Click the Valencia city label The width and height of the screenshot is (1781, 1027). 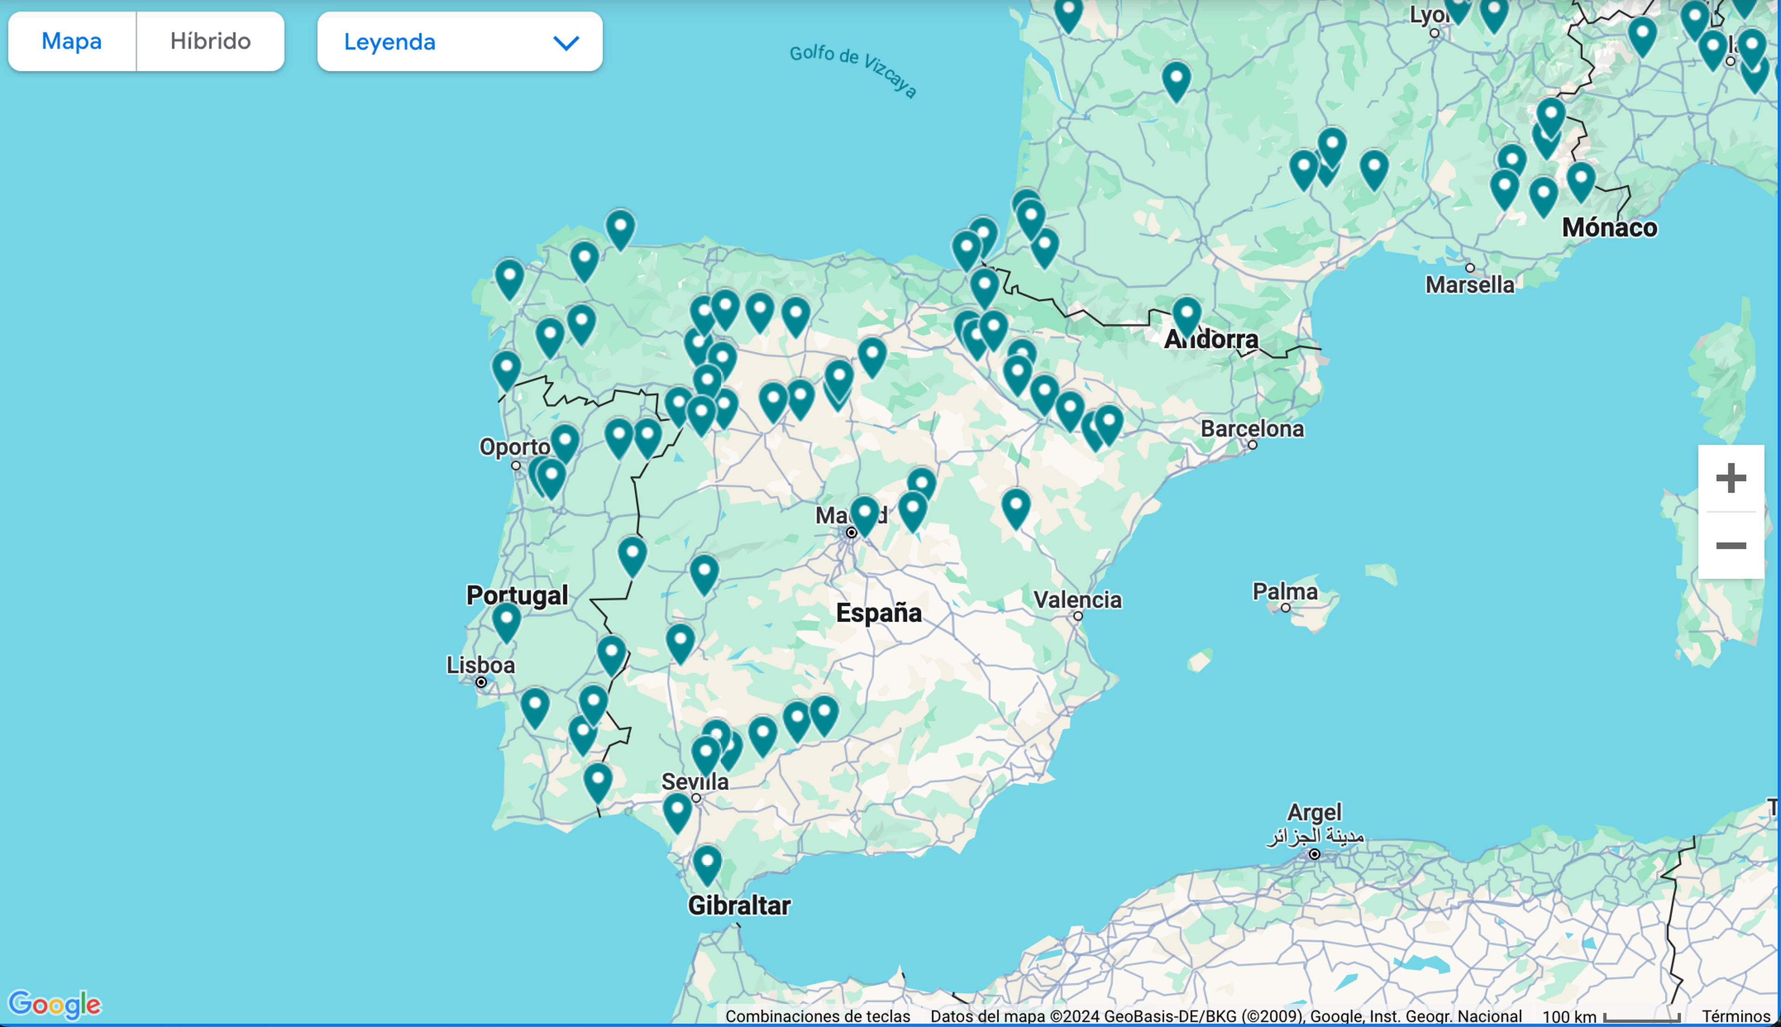coord(1077,600)
